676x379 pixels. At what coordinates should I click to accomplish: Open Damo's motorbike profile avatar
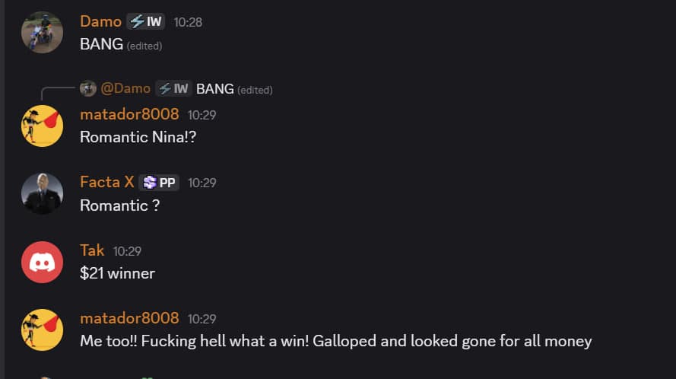(x=42, y=33)
